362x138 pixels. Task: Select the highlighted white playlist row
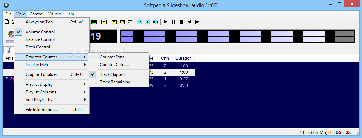(x=171, y=72)
